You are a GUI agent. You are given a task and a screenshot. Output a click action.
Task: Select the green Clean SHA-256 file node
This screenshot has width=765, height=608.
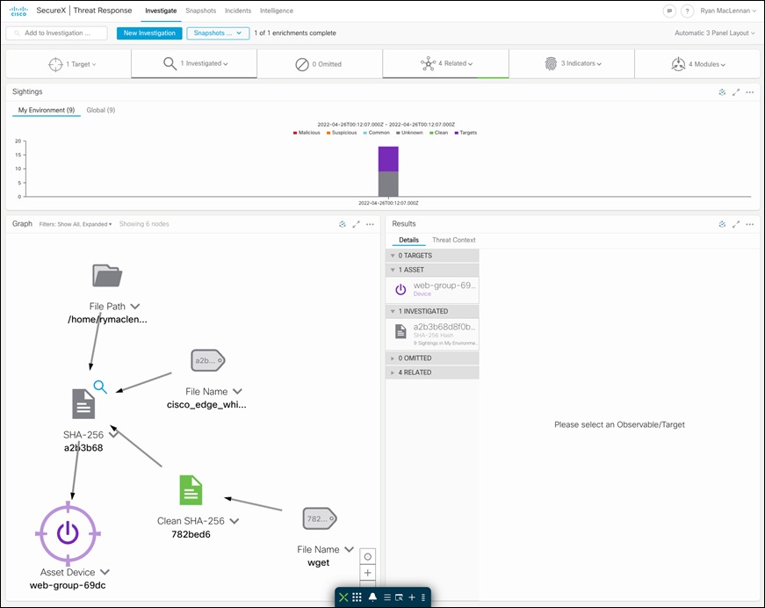point(191,490)
